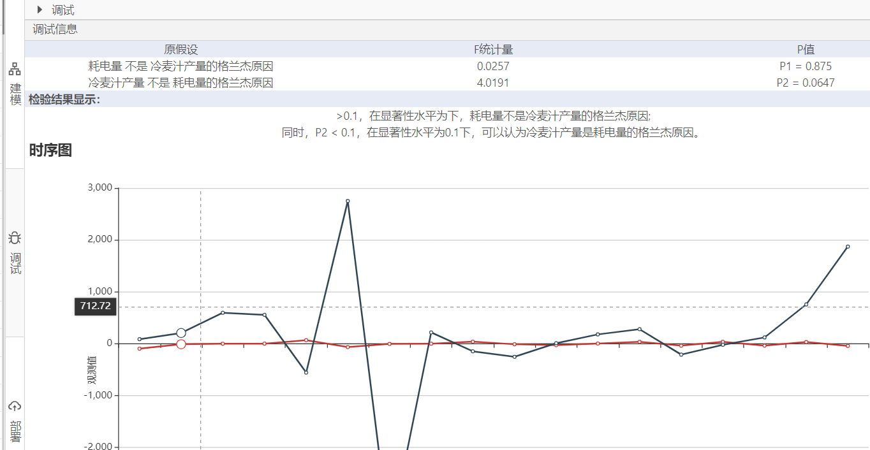Image resolution: width=870 pixels, height=450 pixels.
Task: Click the 712.72 axis pointer label
Action: click(95, 306)
